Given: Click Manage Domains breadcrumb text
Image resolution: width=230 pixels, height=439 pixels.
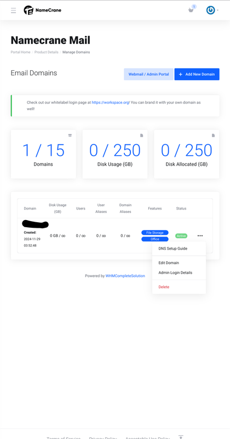Looking at the screenshot, I should (x=76, y=52).
